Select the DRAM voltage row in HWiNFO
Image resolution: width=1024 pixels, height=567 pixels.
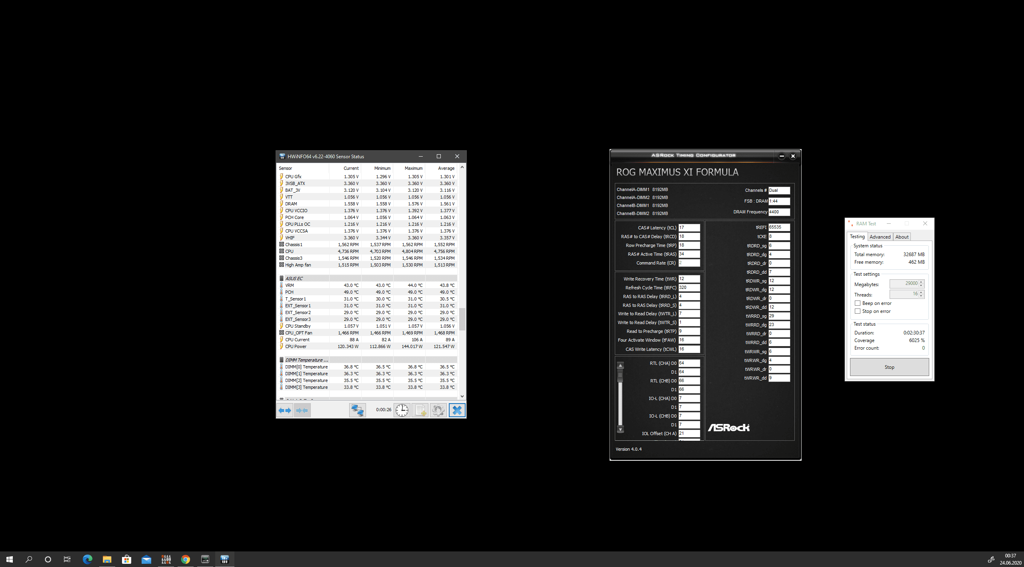point(367,204)
